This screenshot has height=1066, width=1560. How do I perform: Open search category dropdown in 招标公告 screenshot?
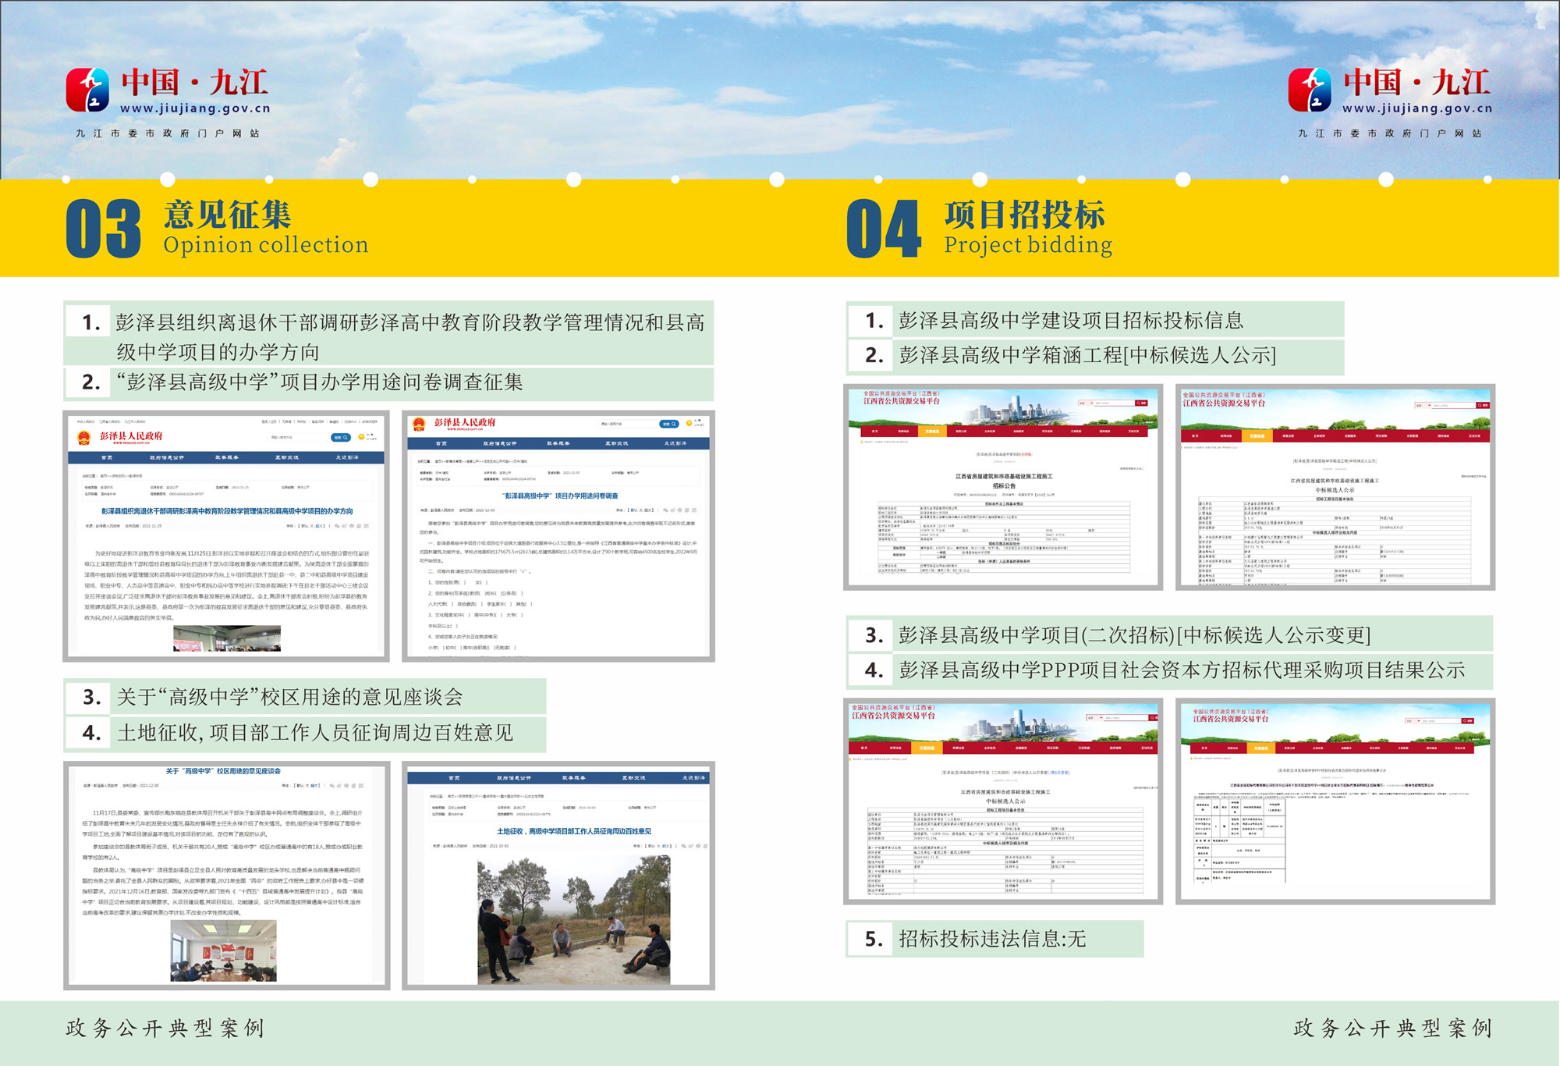coord(1085,403)
